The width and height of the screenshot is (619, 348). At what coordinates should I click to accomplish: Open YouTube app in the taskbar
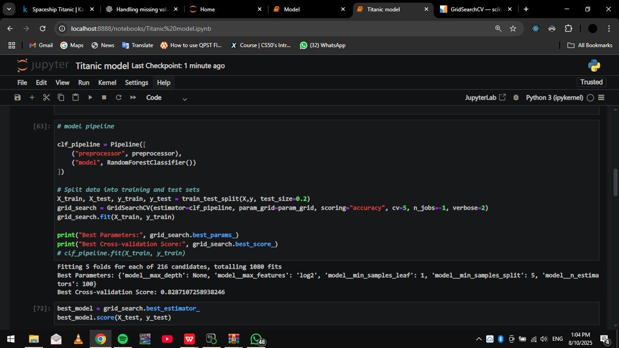click(167, 339)
